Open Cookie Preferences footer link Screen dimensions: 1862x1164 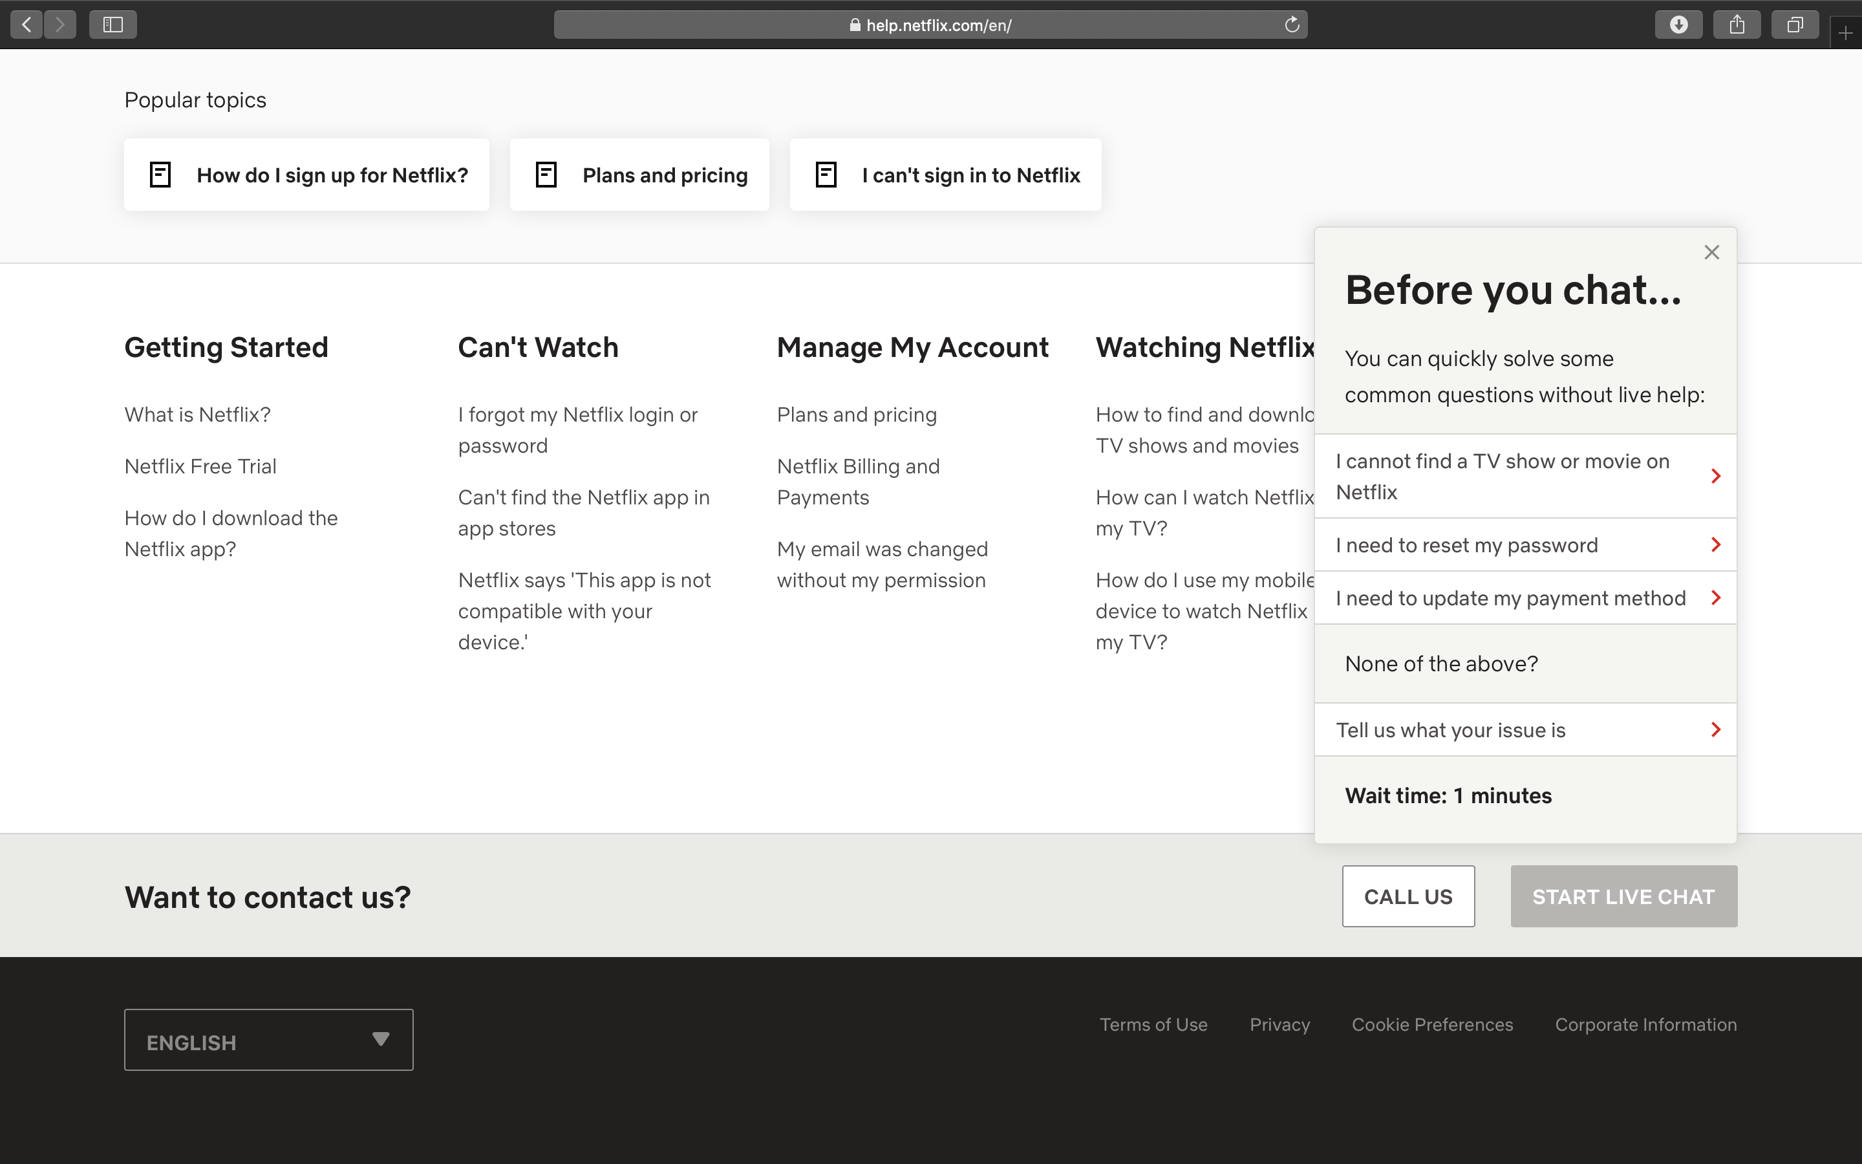point(1432,1025)
